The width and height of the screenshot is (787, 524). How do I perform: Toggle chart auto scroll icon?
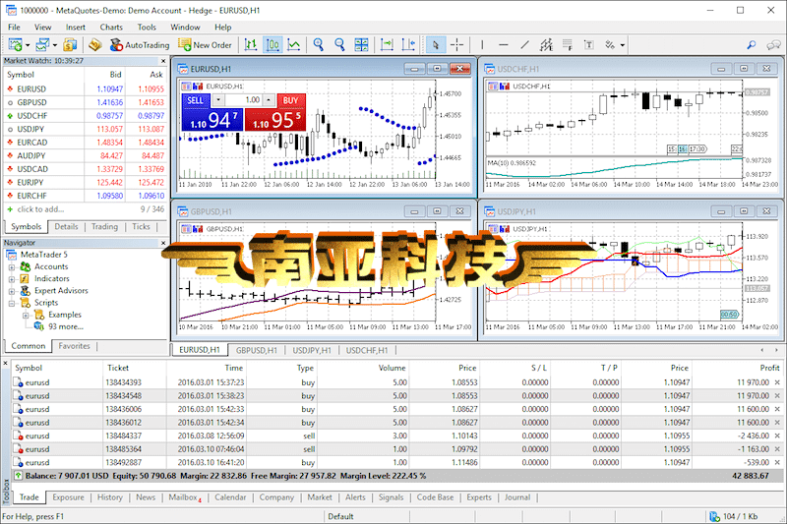tap(387, 44)
